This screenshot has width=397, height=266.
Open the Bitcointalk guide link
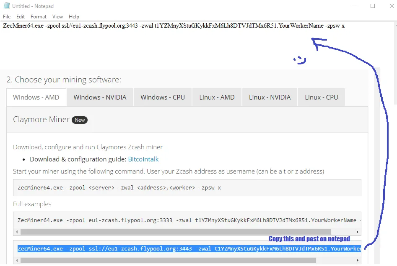coord(143,159)
